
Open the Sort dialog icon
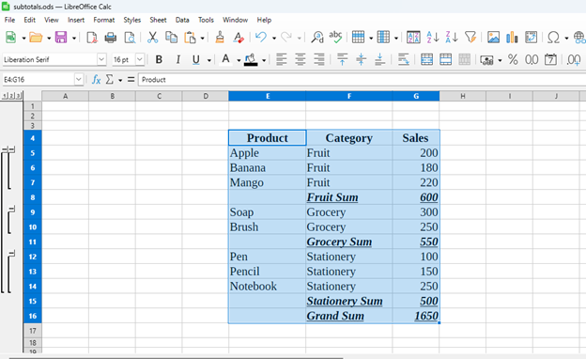413,38
